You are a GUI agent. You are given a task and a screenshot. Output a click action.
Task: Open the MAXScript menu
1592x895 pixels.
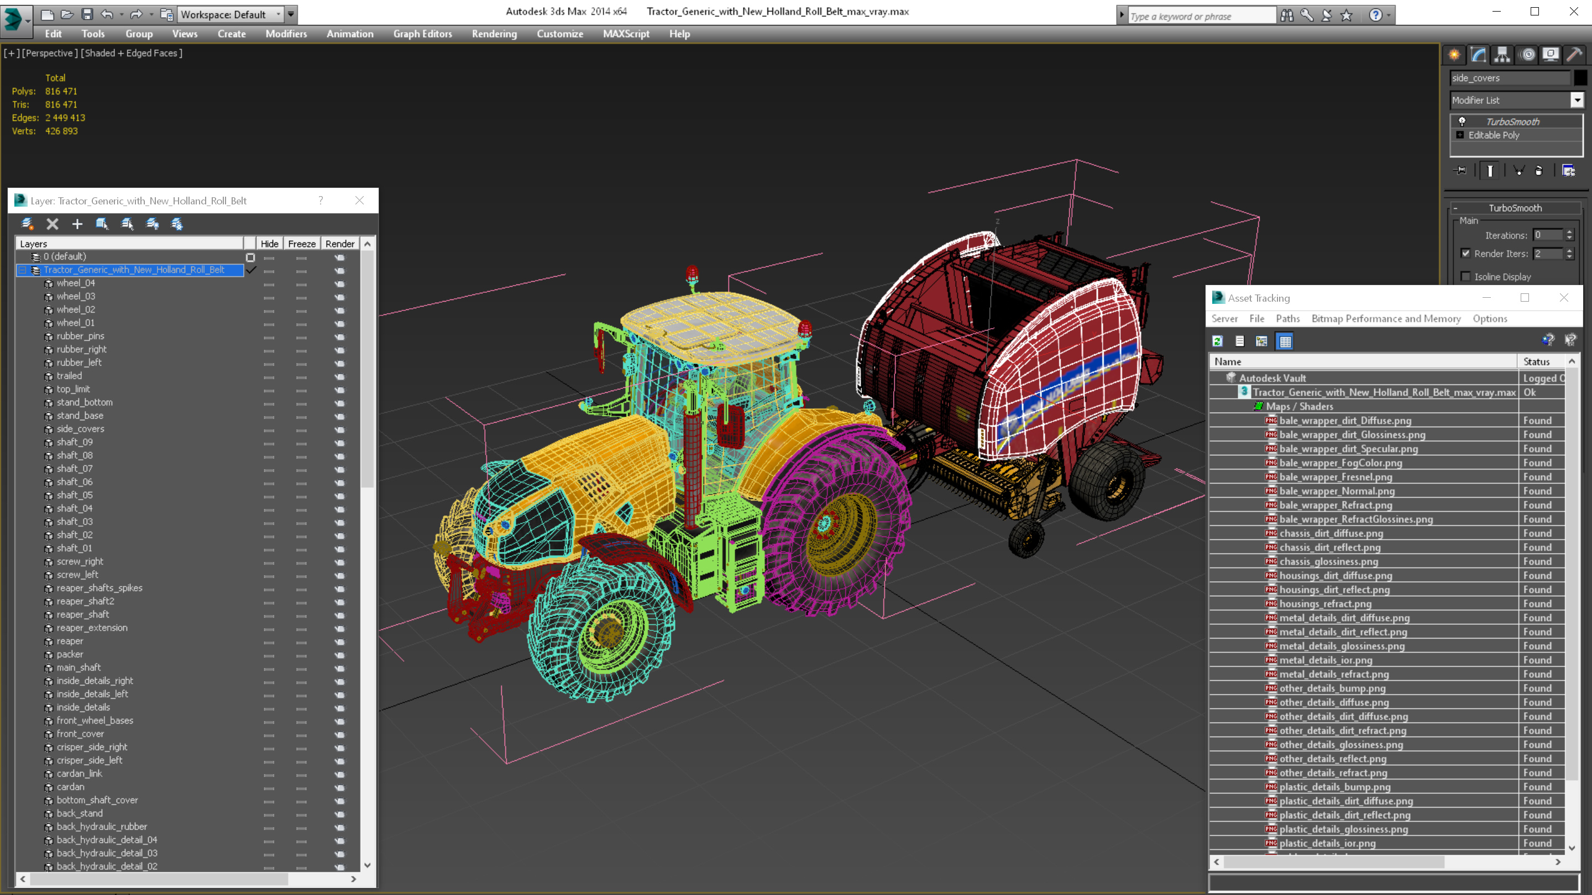pyautogui.click(x=625, y=34)
